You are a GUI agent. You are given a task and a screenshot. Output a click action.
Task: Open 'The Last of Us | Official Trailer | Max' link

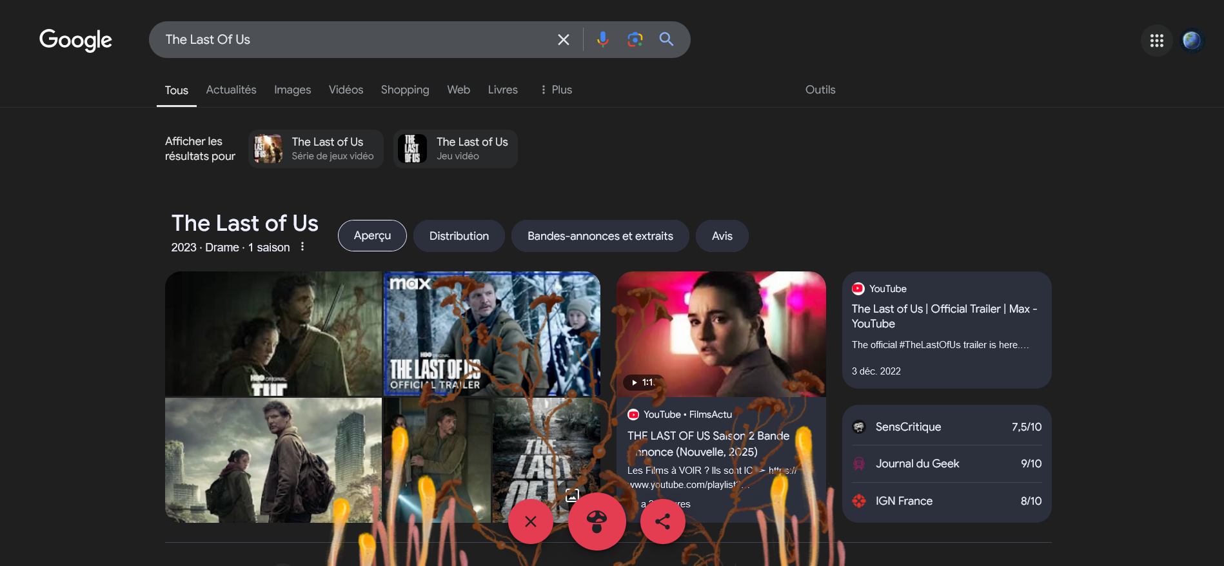[x=944, y=316]
